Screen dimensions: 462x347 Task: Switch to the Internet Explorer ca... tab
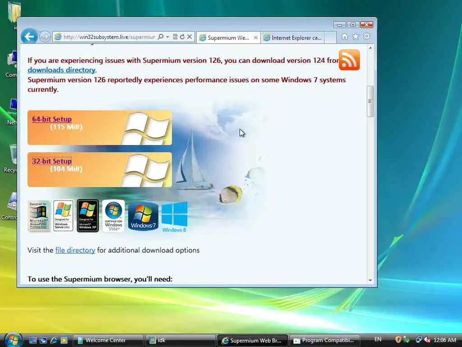[x=292, y=38]
